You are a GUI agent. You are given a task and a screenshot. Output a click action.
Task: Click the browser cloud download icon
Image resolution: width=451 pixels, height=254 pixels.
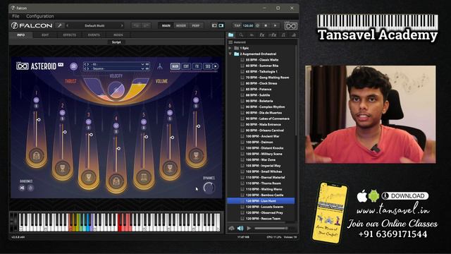(x=232, y=229)
